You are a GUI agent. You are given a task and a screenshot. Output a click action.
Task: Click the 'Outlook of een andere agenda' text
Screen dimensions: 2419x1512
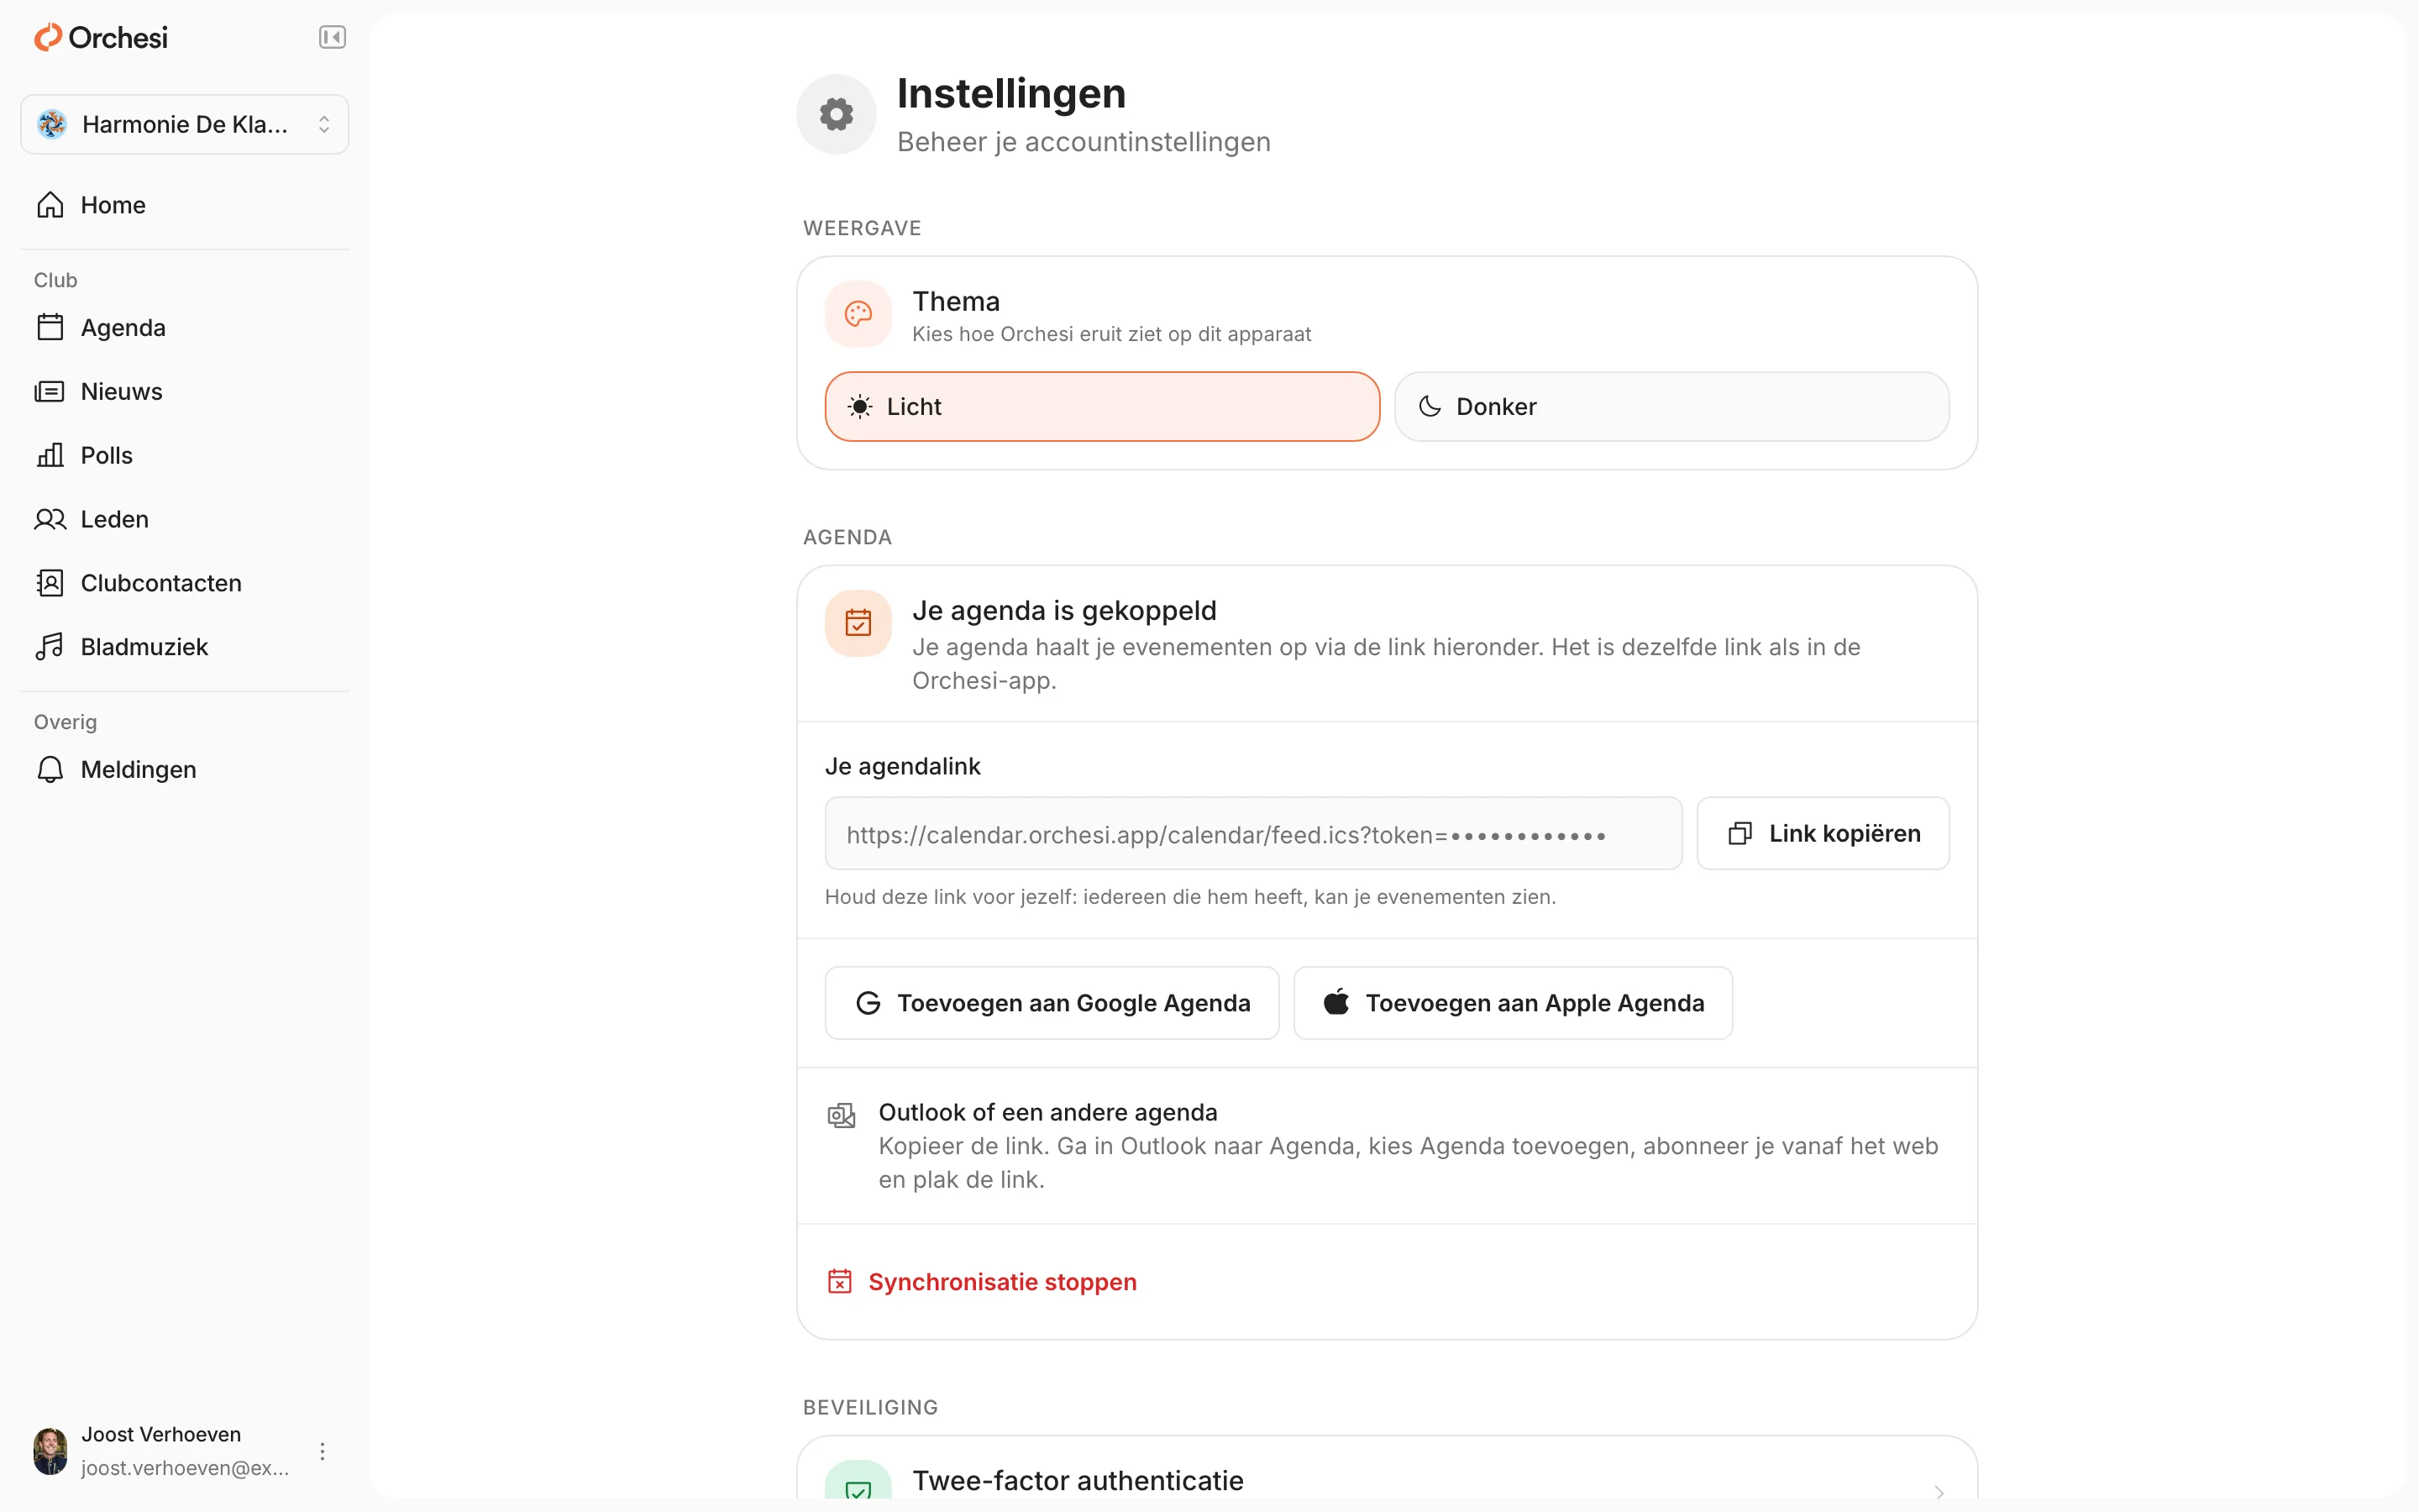click(1047, 1113)
